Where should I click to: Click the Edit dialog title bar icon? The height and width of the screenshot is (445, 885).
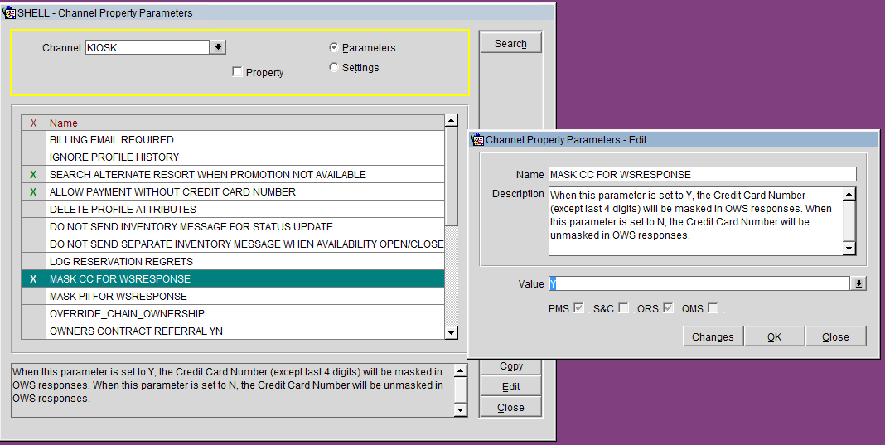coord(477,140)
